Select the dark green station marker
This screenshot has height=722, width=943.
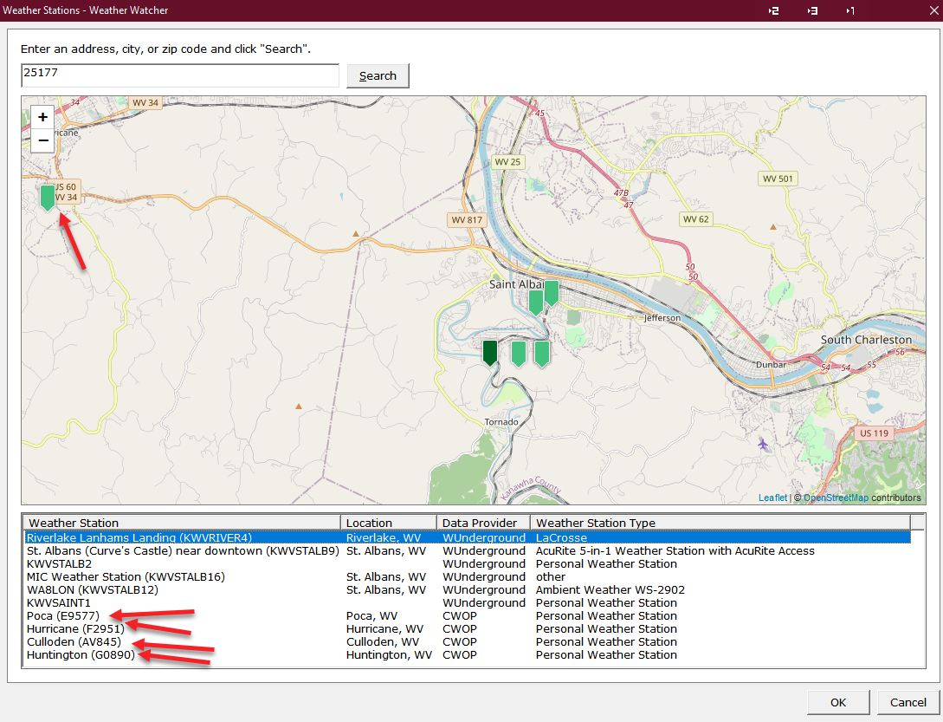click(490, 352)
